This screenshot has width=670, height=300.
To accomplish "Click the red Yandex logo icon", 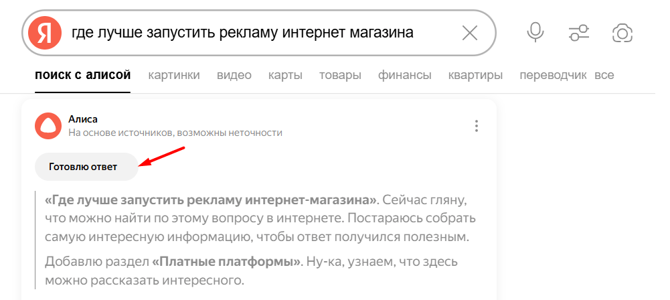I will [x=44, y=33].
